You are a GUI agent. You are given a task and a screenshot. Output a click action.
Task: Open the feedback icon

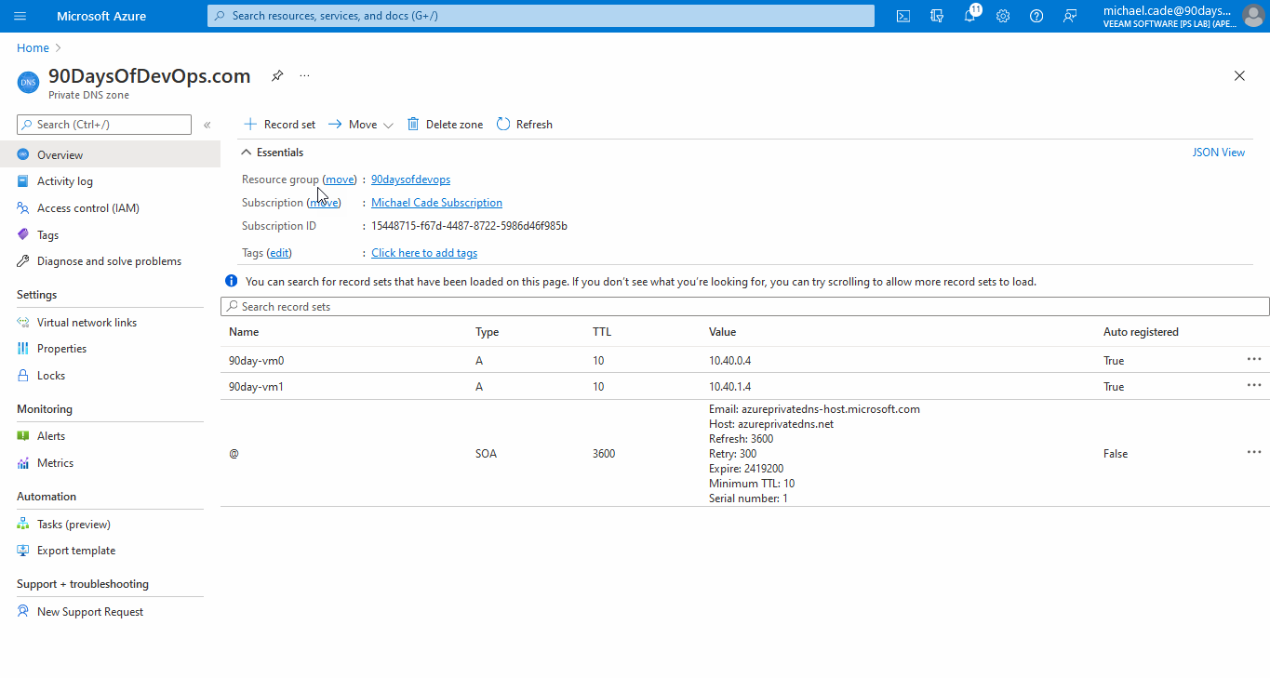click(x=1070, y=16)
